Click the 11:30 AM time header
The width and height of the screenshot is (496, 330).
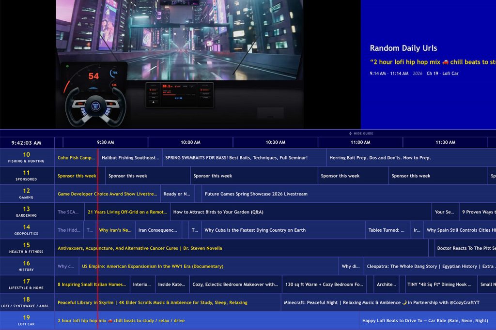pyautogui.click(x=445, y=142)
